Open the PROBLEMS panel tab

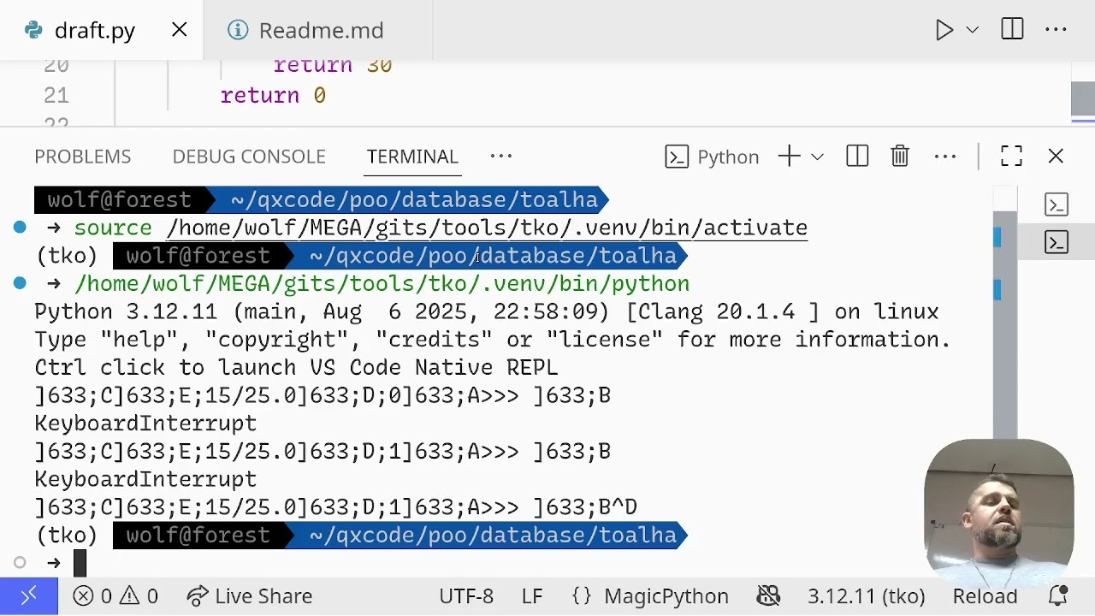83,157
